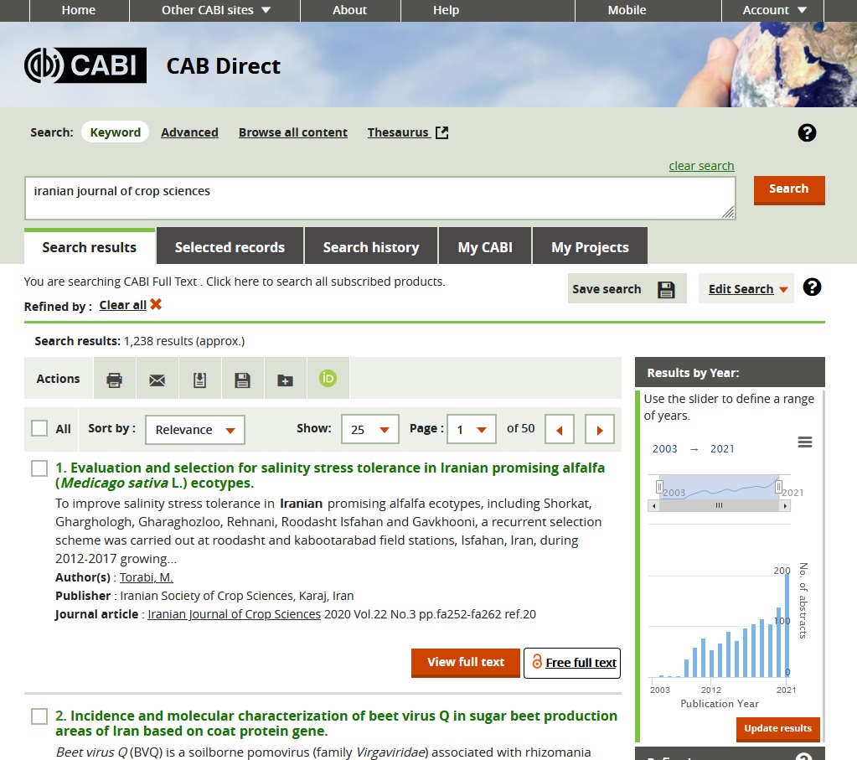Image resolution: width=857 pixels, height=760 pixels.
Task: Open Help in top navigation
Action: point(446,10)
